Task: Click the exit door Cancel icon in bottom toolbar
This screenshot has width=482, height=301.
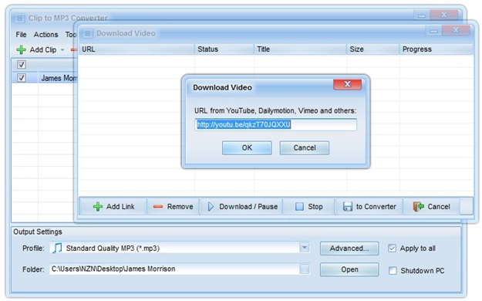Action: 418,207
